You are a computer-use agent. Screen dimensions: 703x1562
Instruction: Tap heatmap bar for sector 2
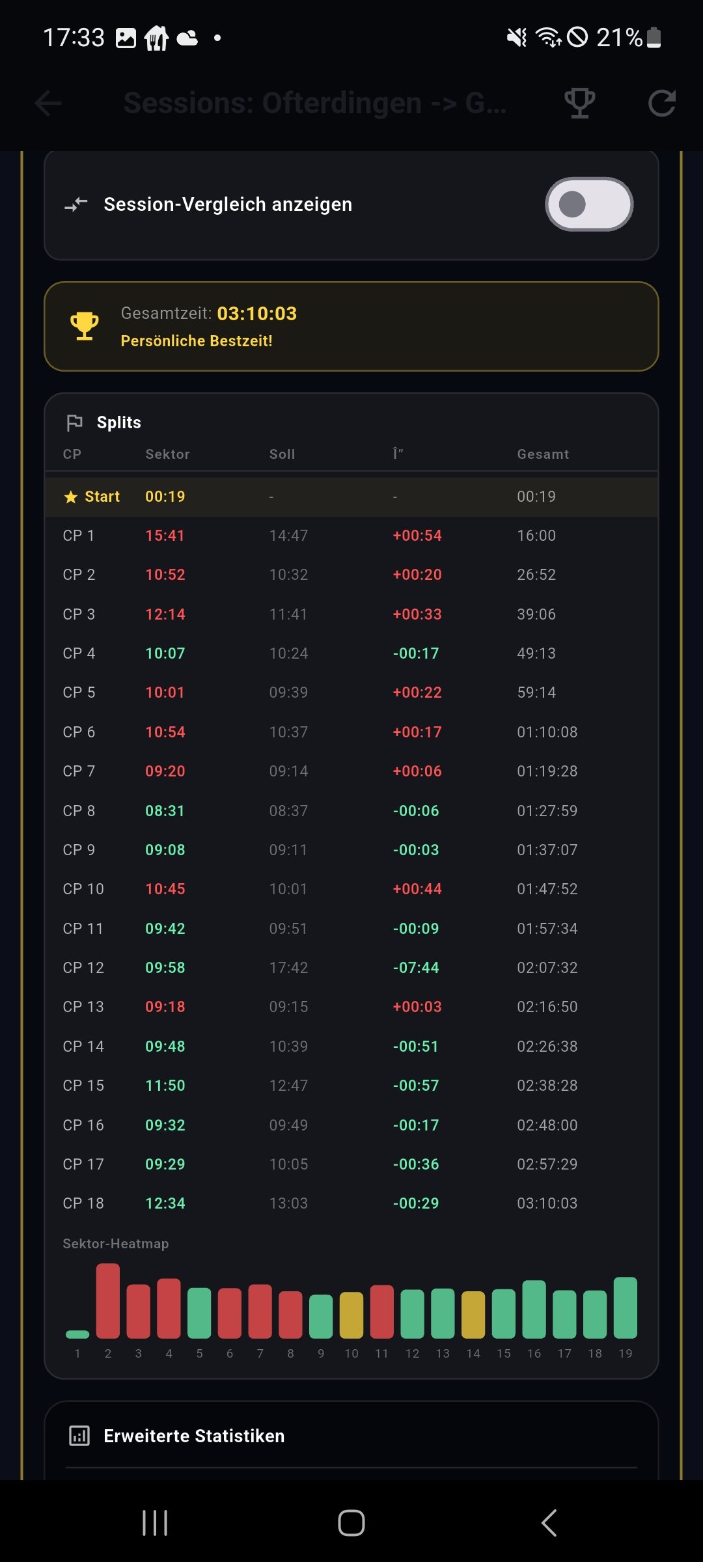click(108, 1300)
